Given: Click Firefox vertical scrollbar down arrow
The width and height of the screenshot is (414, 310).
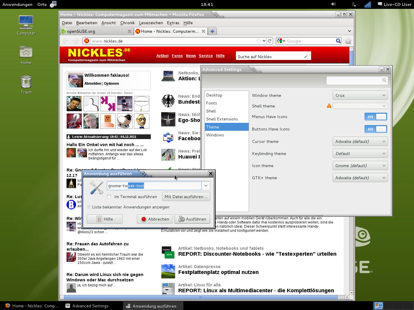Looking at the screenshot, I should 351,293.
